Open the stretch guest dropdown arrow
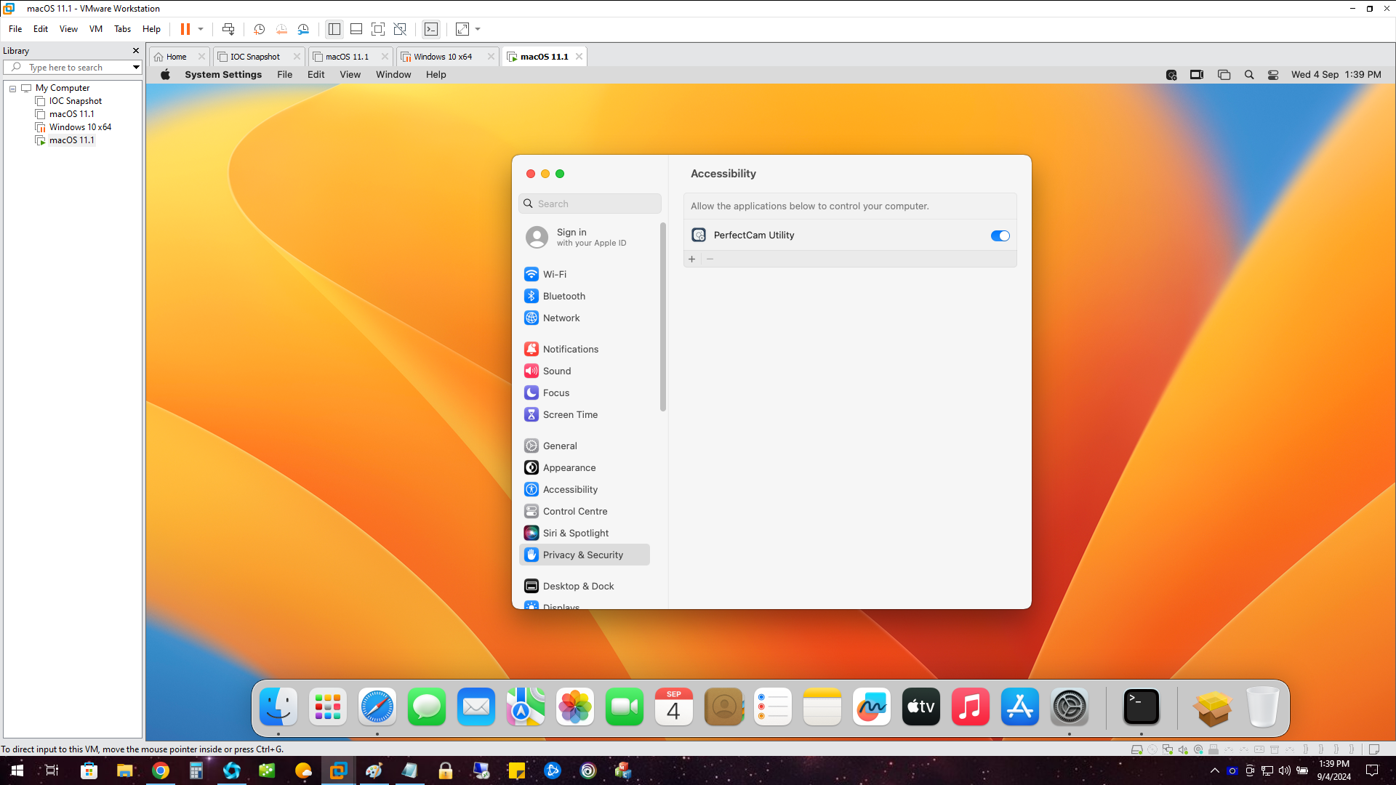The height and width of the screenshot is (785, 1396). click(478, 29)
